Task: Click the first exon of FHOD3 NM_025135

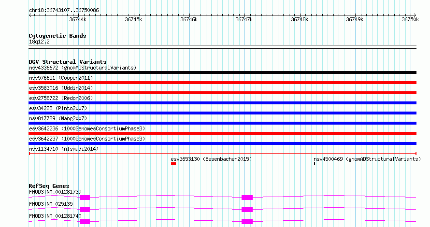Action: pyautogui.click(x=85, y=210)
